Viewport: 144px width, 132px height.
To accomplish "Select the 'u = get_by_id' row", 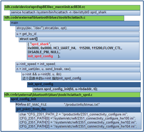I will pyautogui.click(x=78, y=34).
